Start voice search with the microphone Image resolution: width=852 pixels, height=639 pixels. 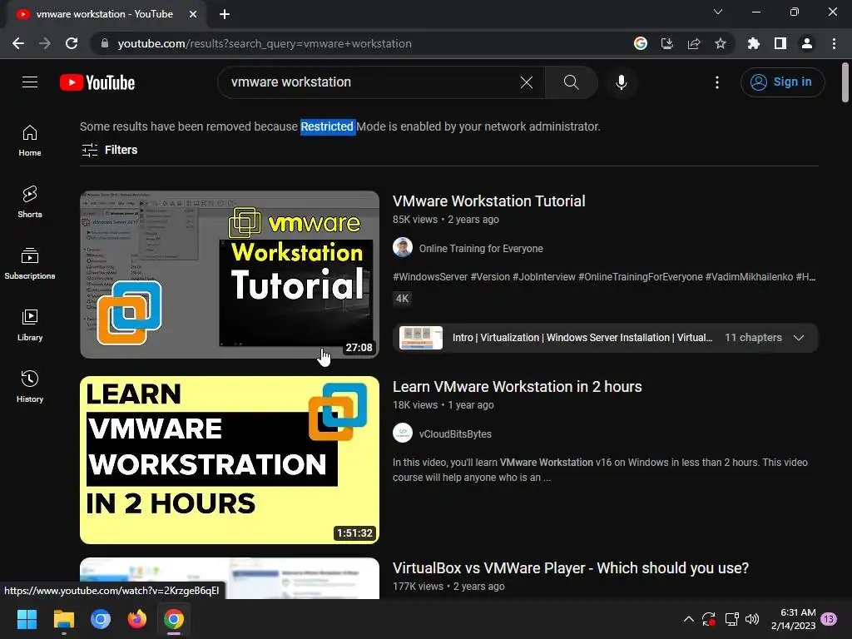coord(621,82)
